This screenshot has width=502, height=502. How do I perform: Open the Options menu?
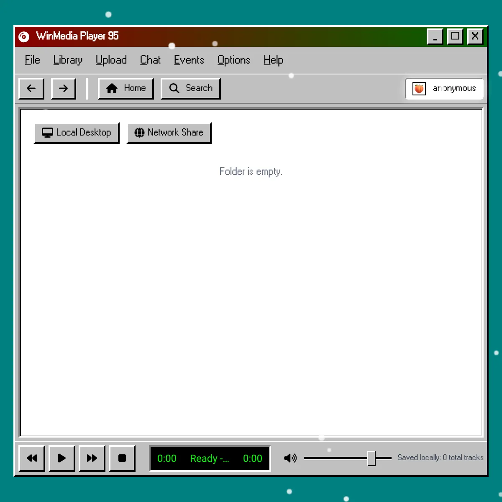click(233, 60)
